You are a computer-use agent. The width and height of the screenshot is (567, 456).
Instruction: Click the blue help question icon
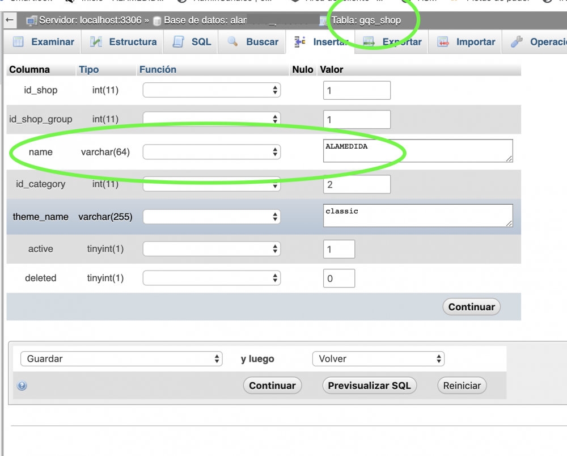[22, 386]
